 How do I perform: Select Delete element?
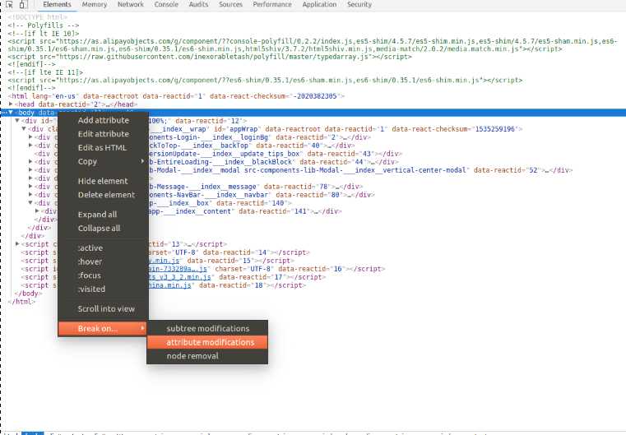pos(104,195)
